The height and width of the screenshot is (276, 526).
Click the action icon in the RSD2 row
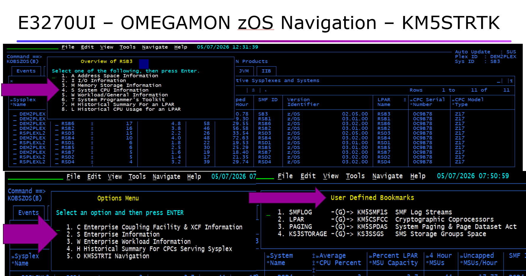pyautogui.click(x=92, y=157)
